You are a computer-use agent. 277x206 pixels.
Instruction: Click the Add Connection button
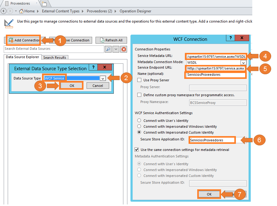24,40
